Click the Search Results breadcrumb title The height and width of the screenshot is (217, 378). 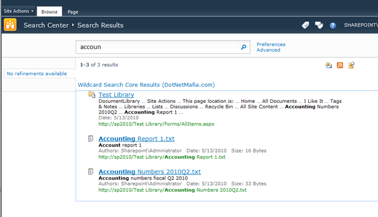point(100,25)
